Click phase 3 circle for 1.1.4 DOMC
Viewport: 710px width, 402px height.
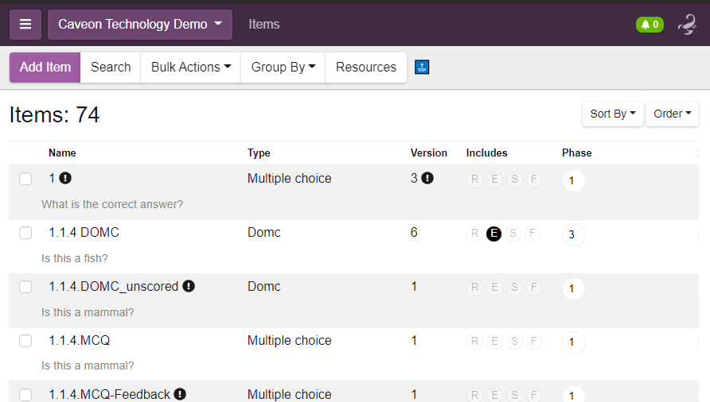click(574, 234)
